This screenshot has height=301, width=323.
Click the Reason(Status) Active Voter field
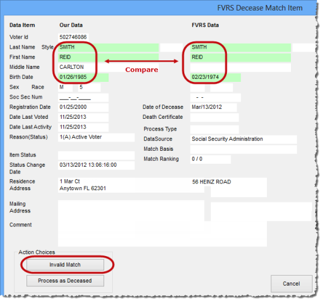click(x=96, y=137)
